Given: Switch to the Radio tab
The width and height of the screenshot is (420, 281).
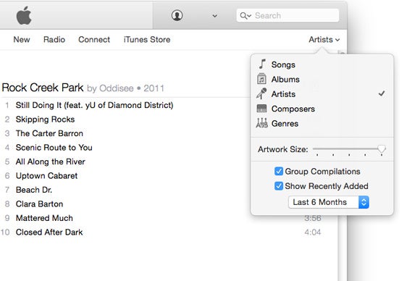Looking at the screenshot, I should point(54,40).
